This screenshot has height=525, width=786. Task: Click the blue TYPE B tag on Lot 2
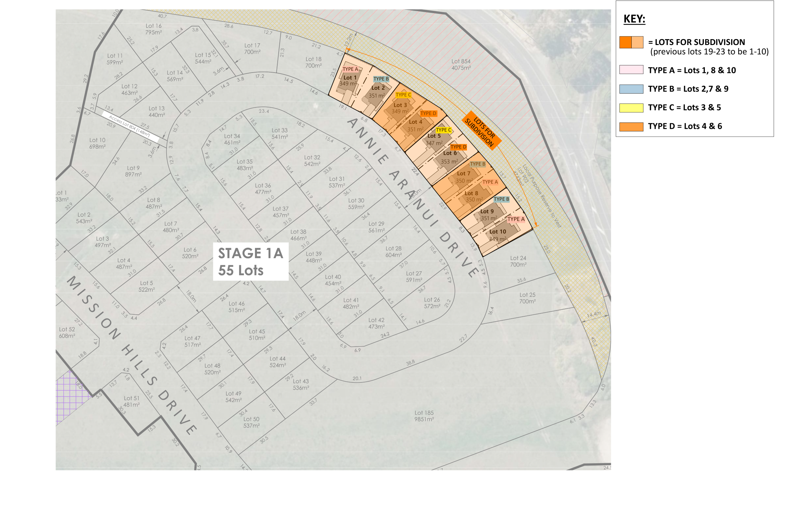tap(381, 79)
